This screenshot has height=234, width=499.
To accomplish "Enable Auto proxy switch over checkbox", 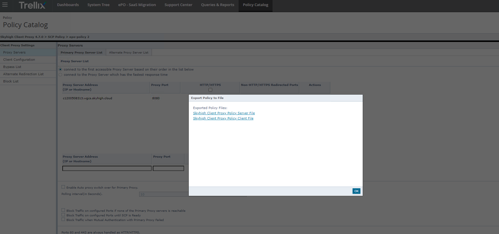I will coord(63,187).
